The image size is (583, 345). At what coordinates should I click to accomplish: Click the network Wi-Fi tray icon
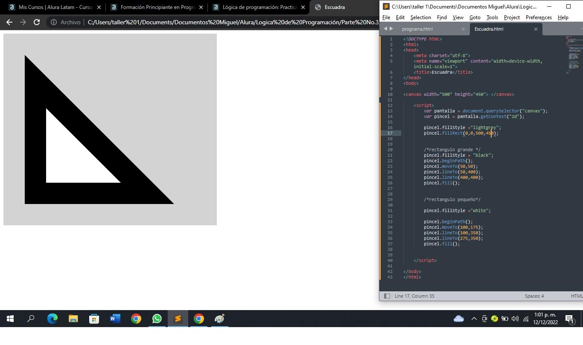(x=526, y=319)
